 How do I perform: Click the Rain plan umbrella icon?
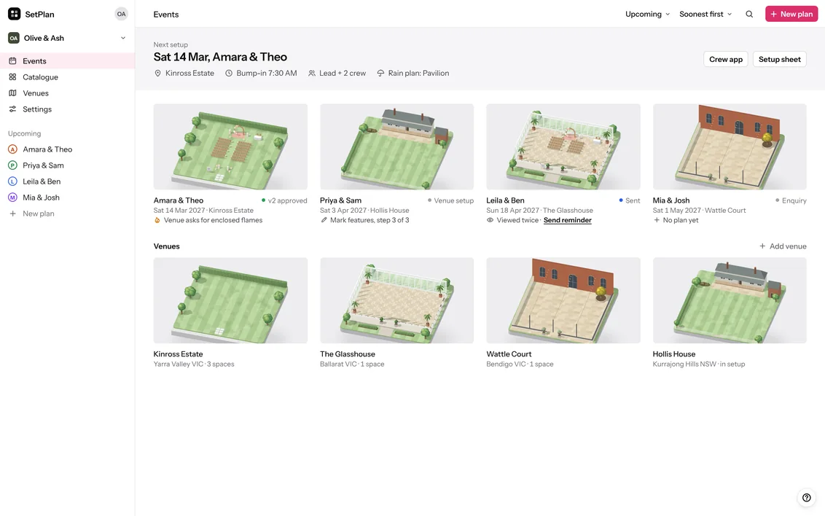point(380,73)
